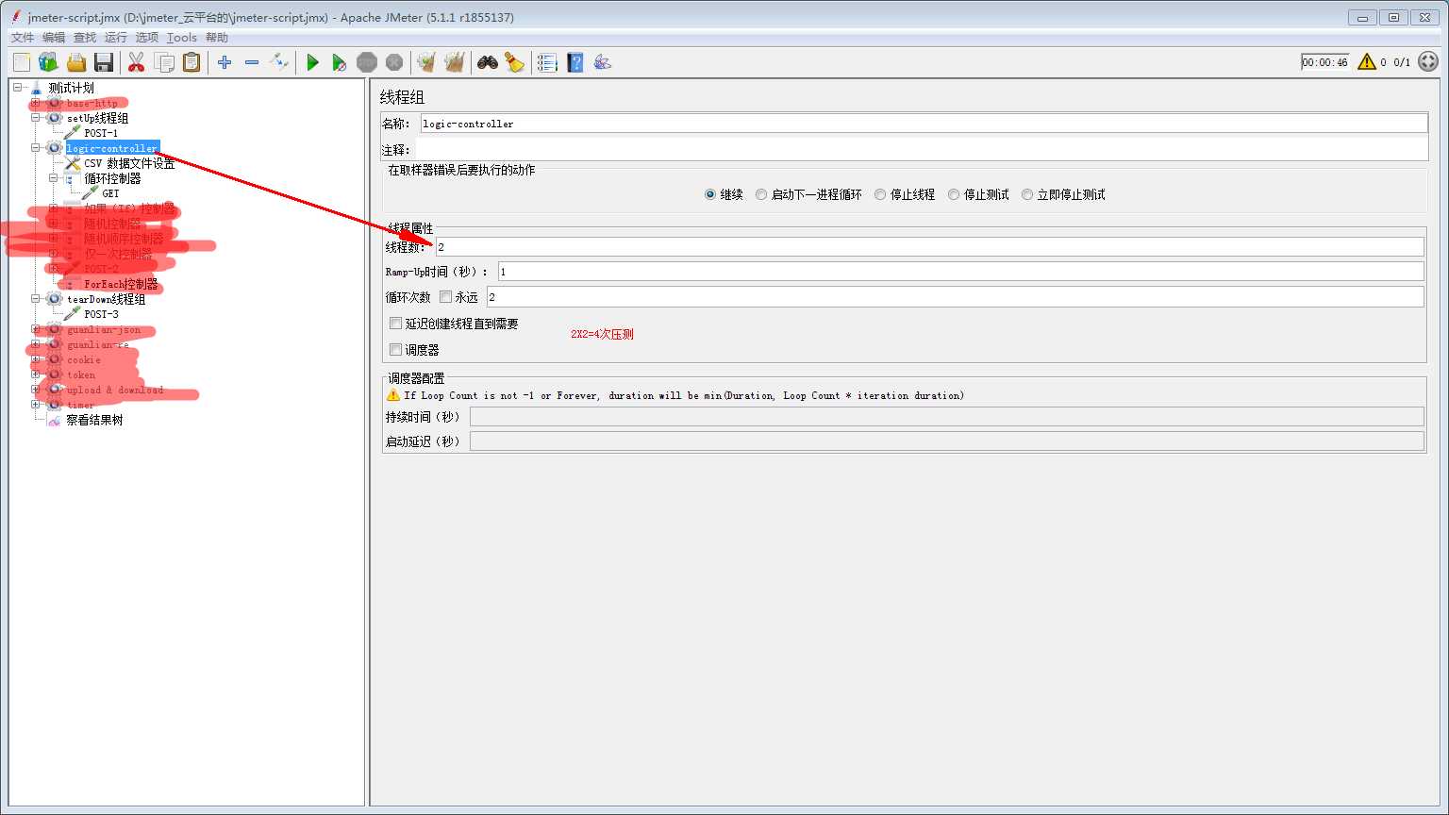
Task: Collapse the tearDown线程组 node
Action: [x=35, y=299]
